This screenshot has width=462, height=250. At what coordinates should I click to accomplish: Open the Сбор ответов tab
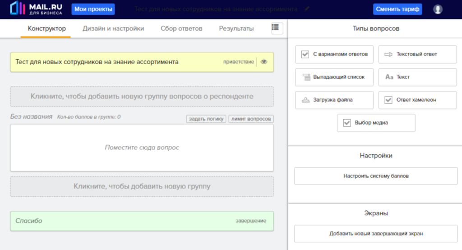(x=181, y=28)
